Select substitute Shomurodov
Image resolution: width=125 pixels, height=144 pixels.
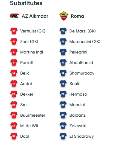click(x=82, y=73)
